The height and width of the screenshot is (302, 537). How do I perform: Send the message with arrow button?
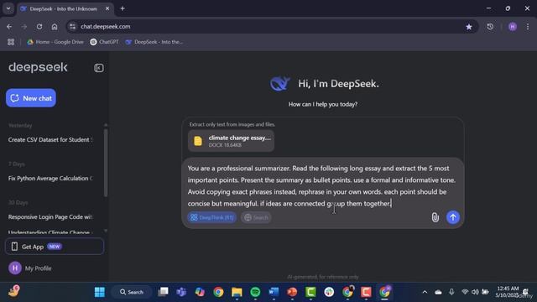(x=453, y=217)
